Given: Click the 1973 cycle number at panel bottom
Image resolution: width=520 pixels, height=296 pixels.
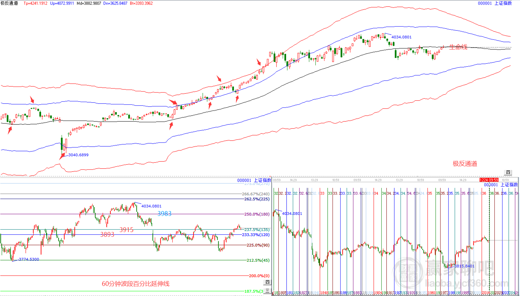Looking at the screenshot, I should [x=444, y=293].
